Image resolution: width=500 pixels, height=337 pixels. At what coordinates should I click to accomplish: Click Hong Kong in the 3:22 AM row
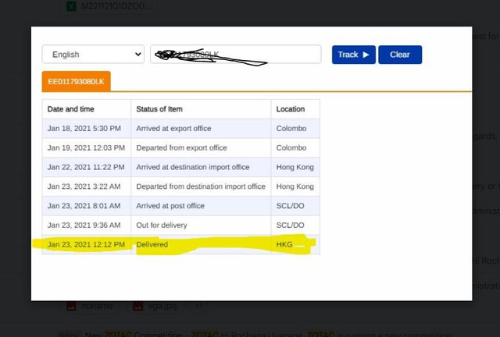[x=295, y=186]
